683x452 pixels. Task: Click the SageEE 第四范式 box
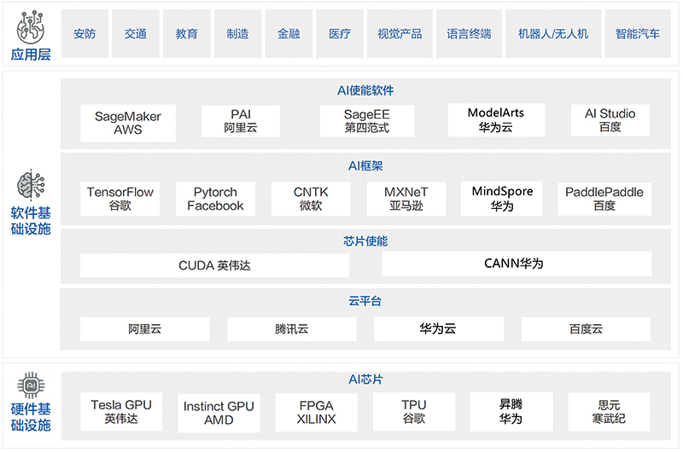(x=367, y=121)
